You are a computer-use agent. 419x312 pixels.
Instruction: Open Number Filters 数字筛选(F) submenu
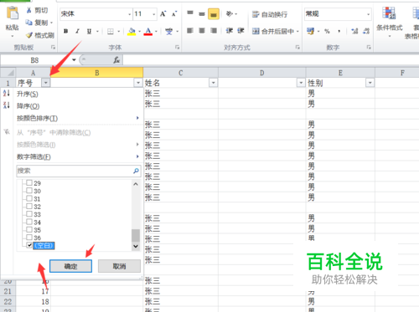34,156
